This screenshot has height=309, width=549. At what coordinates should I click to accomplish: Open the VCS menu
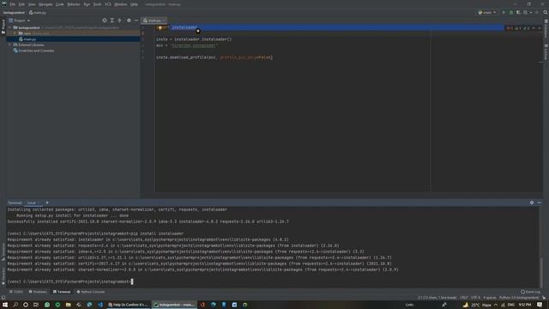[108, 4]
